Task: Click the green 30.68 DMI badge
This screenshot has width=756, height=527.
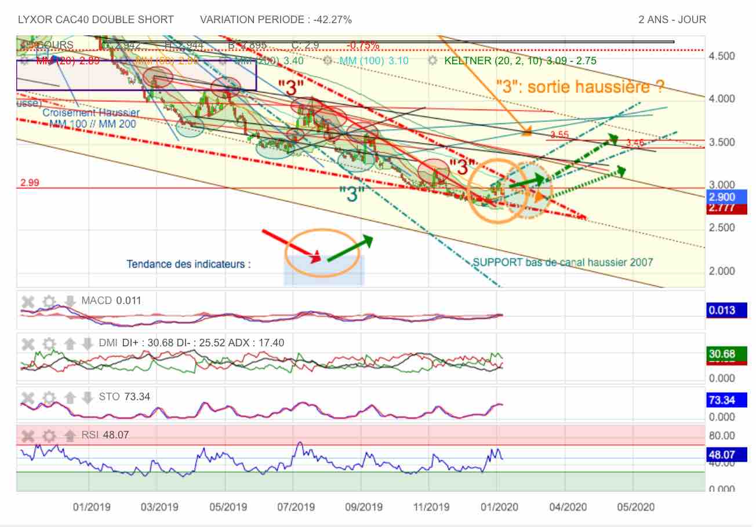Action: tap(728, 353)
